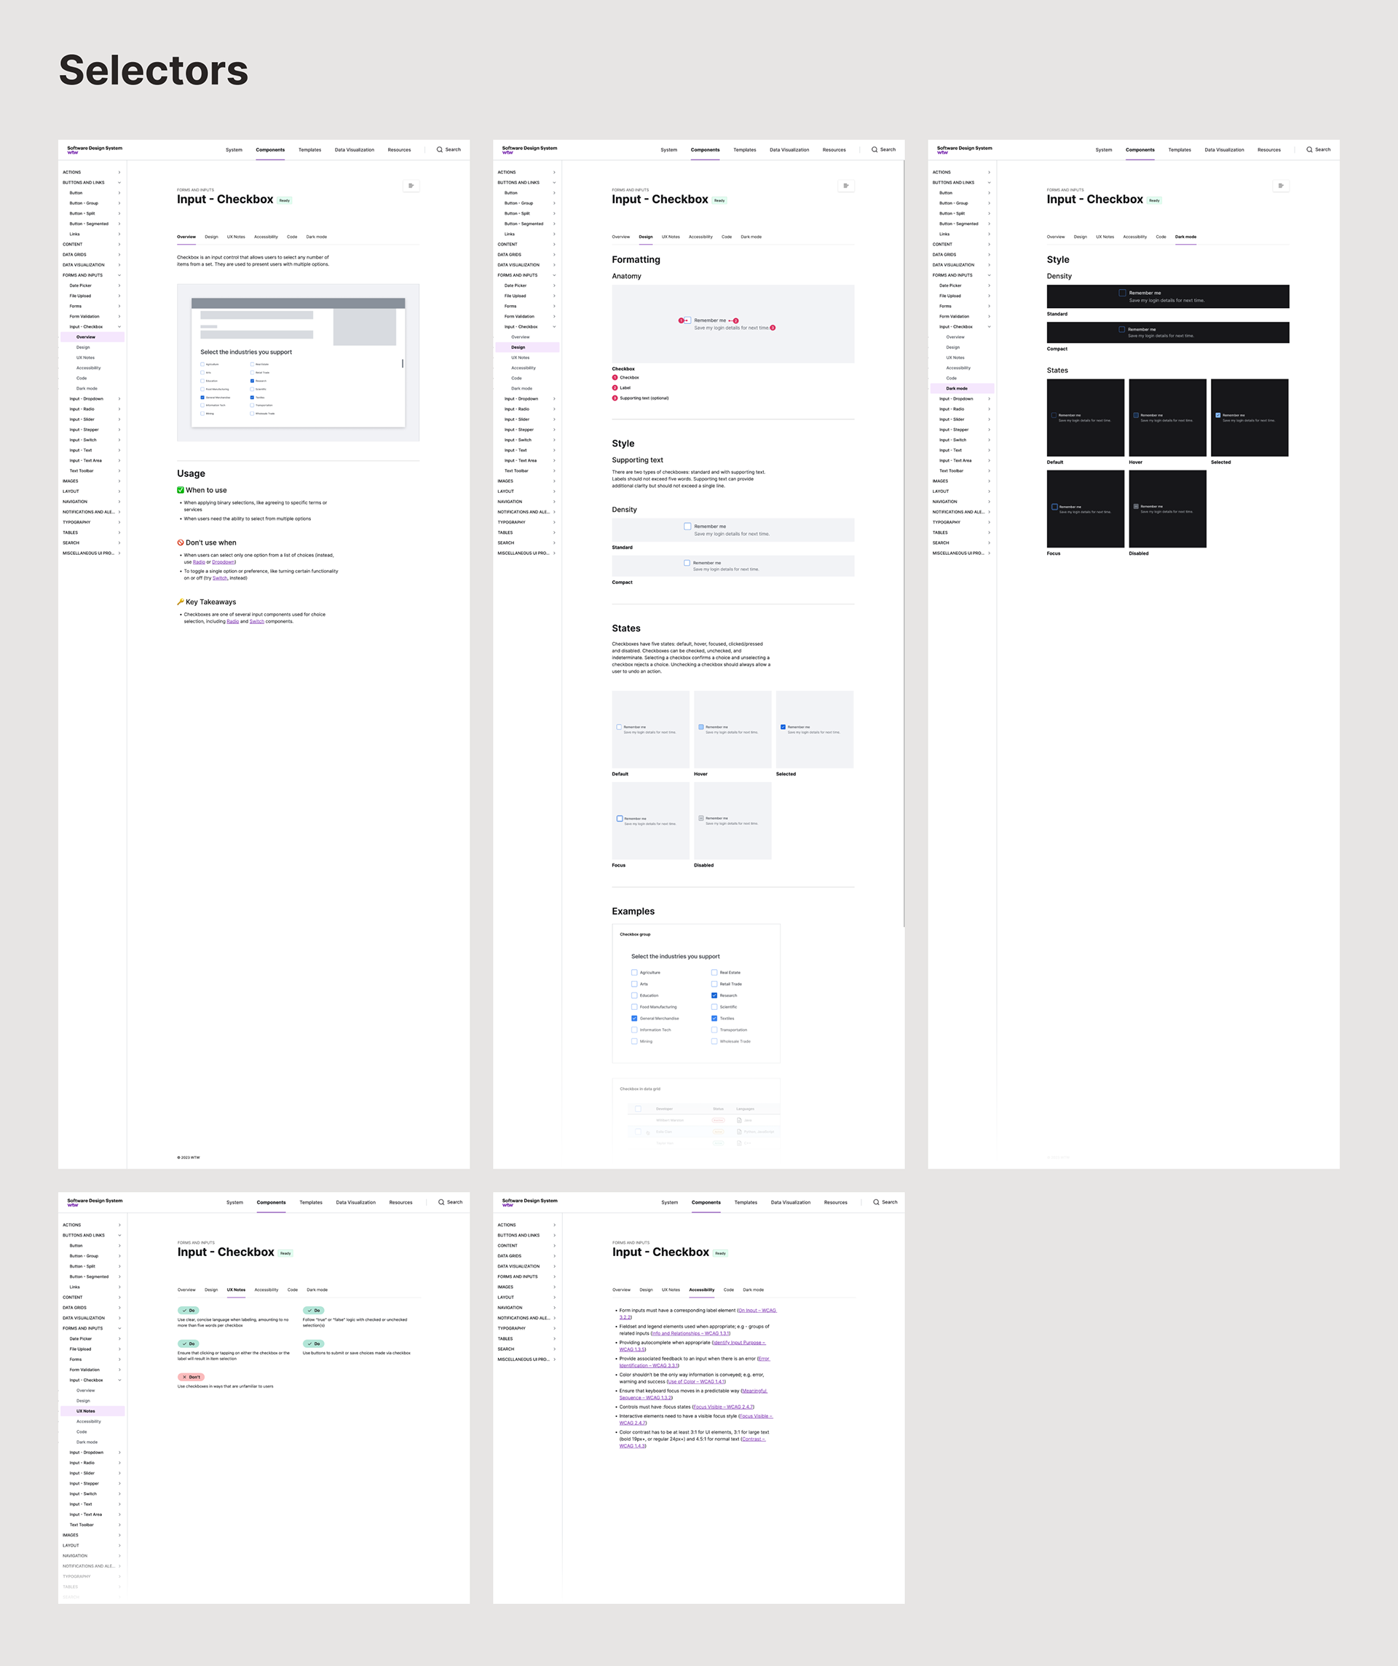
Task: Toggle Agriculture checkbox in Examples checkbox group
Action: 634,973
